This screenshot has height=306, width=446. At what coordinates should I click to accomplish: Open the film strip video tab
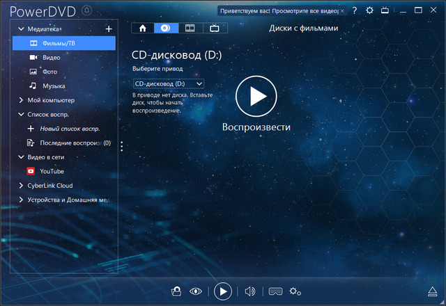pos(188,29)
